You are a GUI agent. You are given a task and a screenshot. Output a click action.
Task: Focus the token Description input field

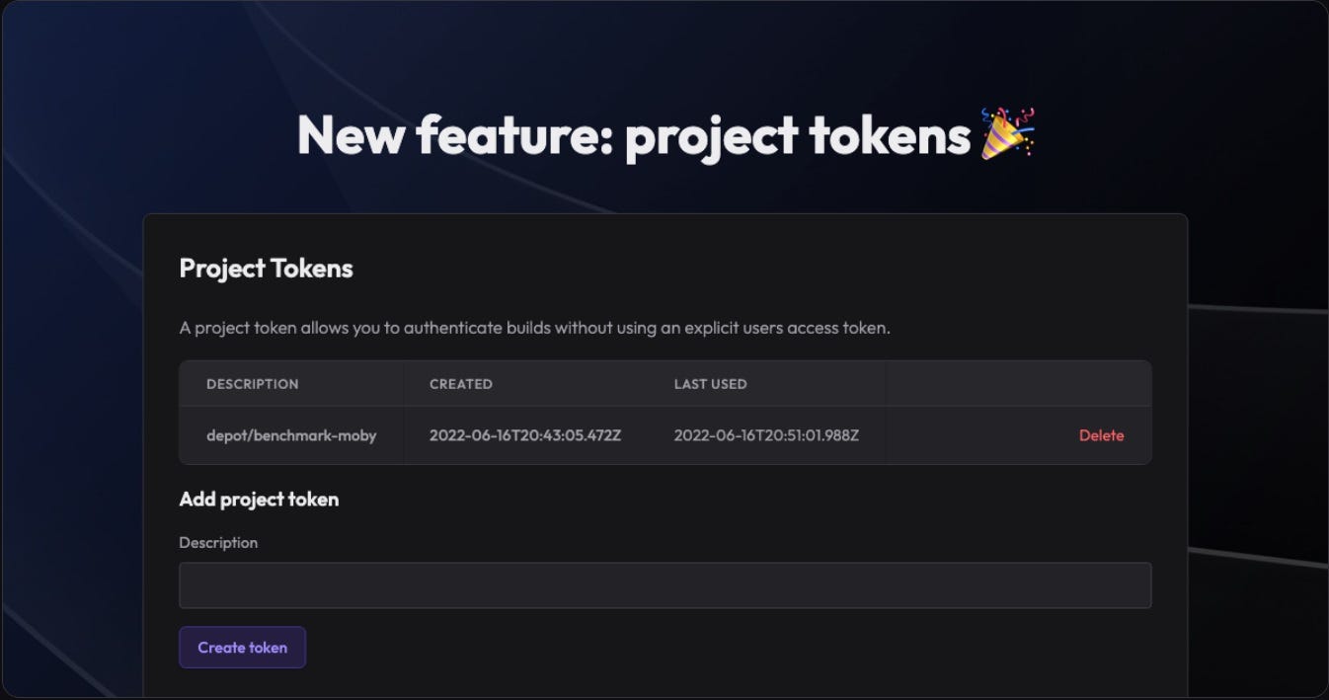(664, 585)
